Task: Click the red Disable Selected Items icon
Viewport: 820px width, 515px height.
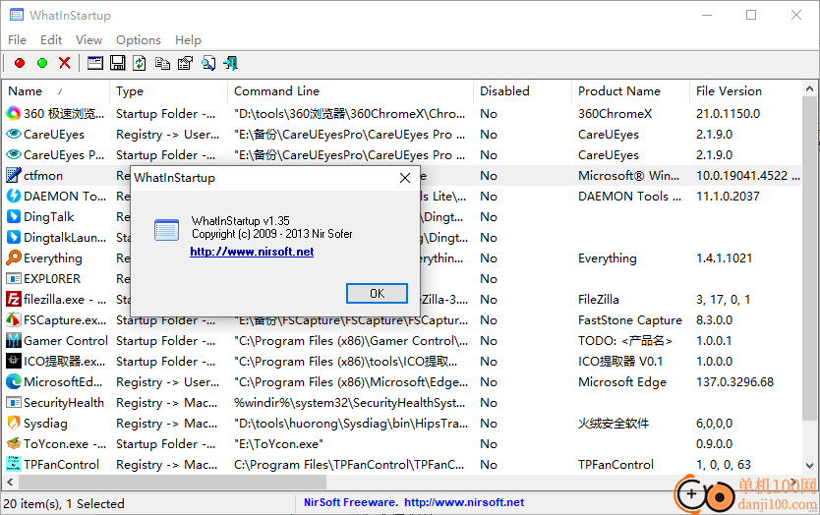Action: coord(20,63)
